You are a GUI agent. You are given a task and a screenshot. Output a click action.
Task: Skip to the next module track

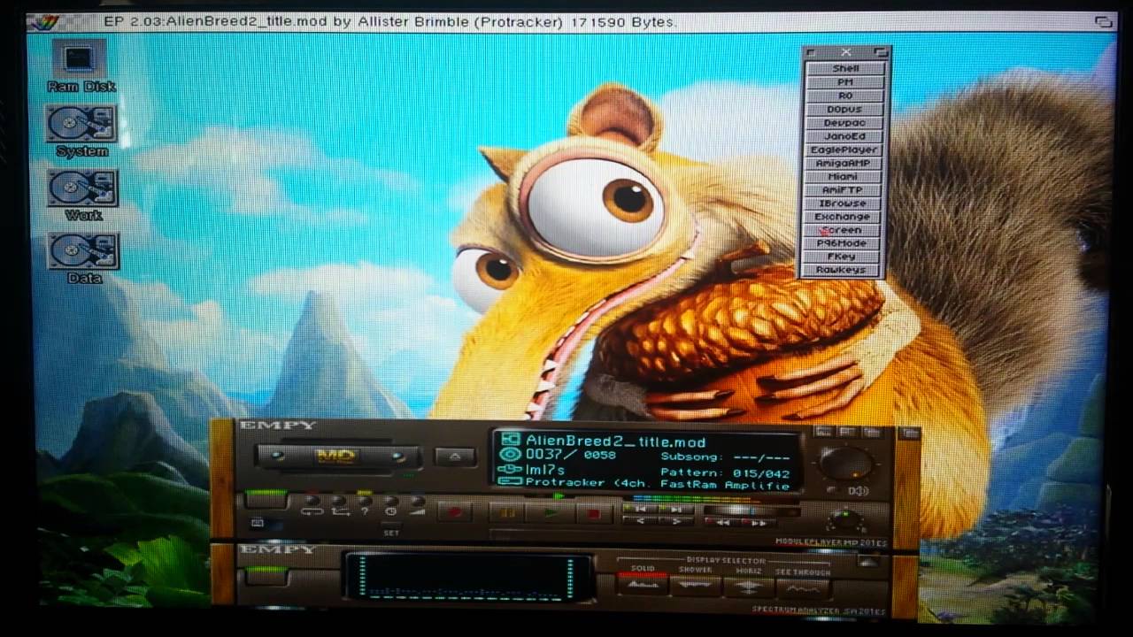tap(675, 509)
